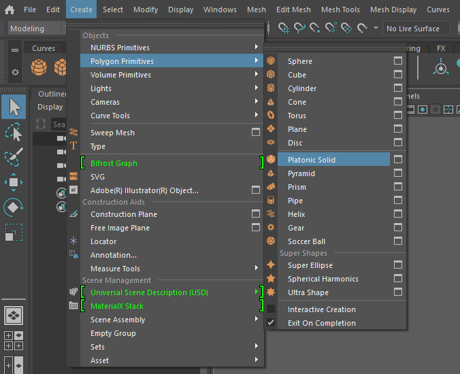Select the arrow Select tool
The width and height of the screenshot is (460, 374).
pyautogui.click(x=14, y=107)
